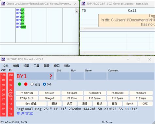Select PH 17 band button

tap(11, 99)
